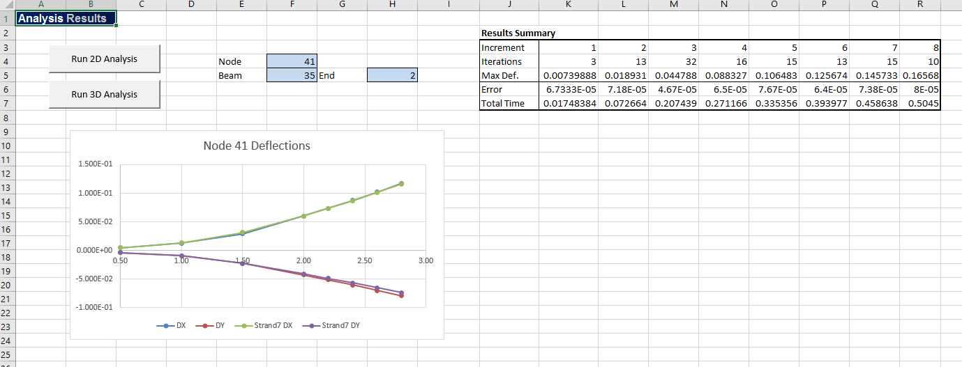Image resolution: width=962 pixels, height=367 pixels.
Task: Select the Results Summary heading cell
Action: tap(518, 33)
